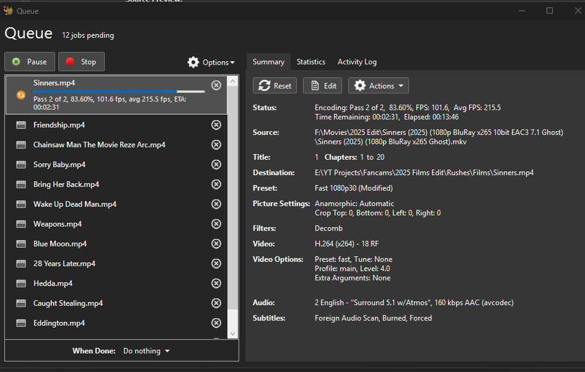Select the Blue Moon.mp4 job row

tap(116, 244)
